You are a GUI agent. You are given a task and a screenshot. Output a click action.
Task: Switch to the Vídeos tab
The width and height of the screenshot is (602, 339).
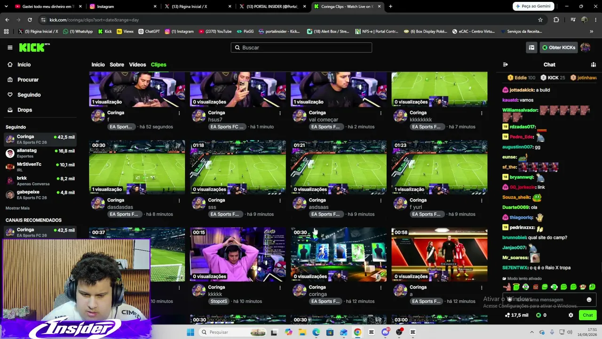pos(137,65)
